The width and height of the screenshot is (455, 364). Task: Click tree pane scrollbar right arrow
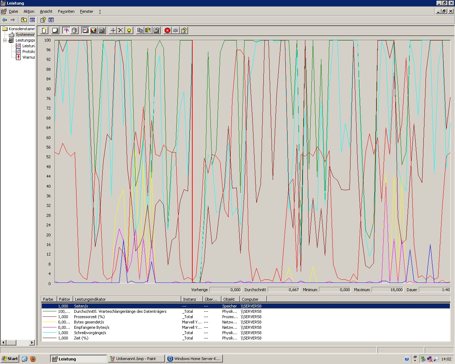[x=32, y=343]
